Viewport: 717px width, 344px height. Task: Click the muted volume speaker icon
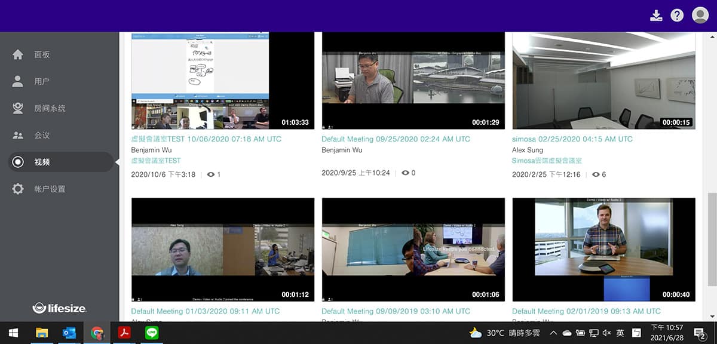pos(607,333)
